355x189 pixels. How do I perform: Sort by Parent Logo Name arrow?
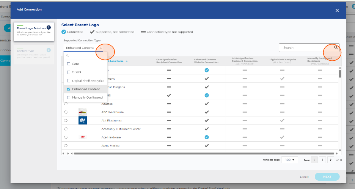coord(127,61)
